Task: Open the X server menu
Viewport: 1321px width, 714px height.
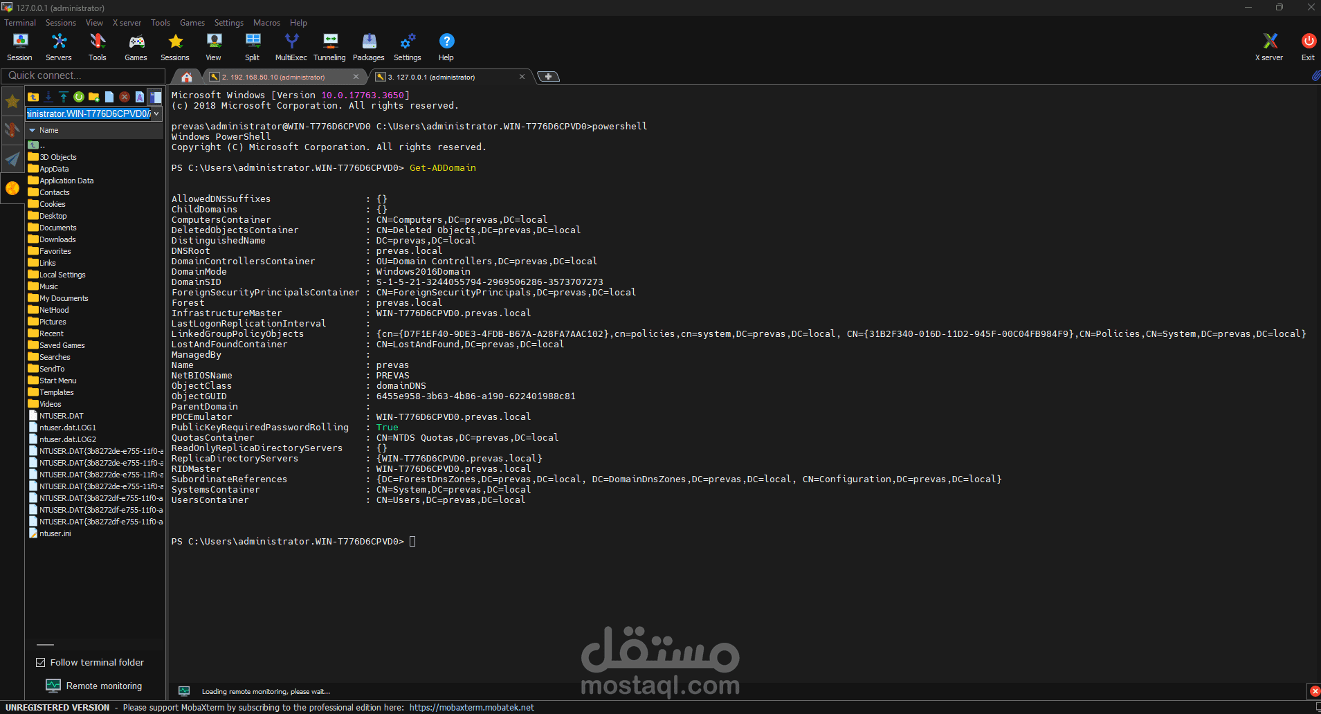Action: [127, 23]
